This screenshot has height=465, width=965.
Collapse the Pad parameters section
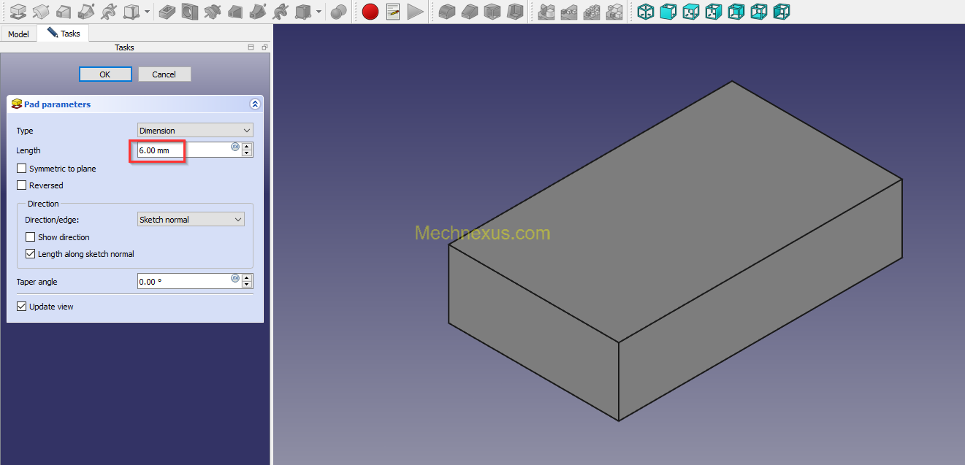tap(255, 104)
